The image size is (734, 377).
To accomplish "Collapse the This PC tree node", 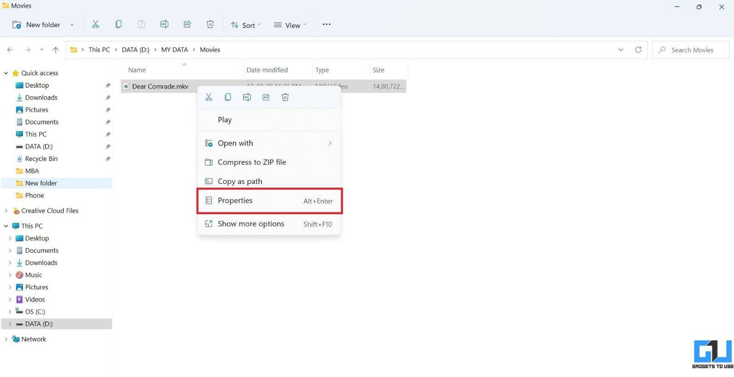I will [6, 226].
